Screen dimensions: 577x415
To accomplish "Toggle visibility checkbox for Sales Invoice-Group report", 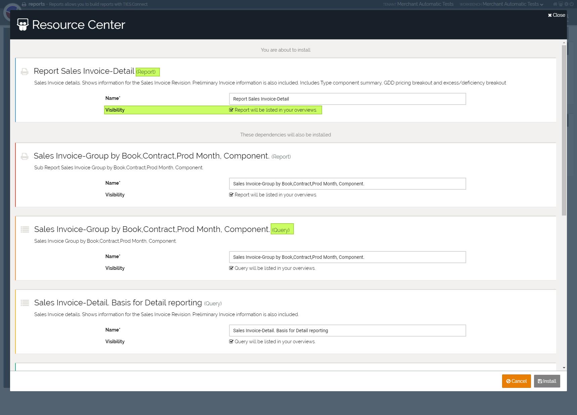I will [x=231, y=195].
